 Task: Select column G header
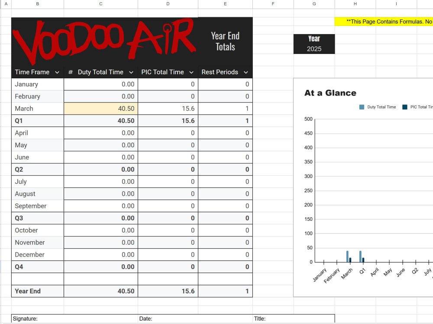coord(314,4)
